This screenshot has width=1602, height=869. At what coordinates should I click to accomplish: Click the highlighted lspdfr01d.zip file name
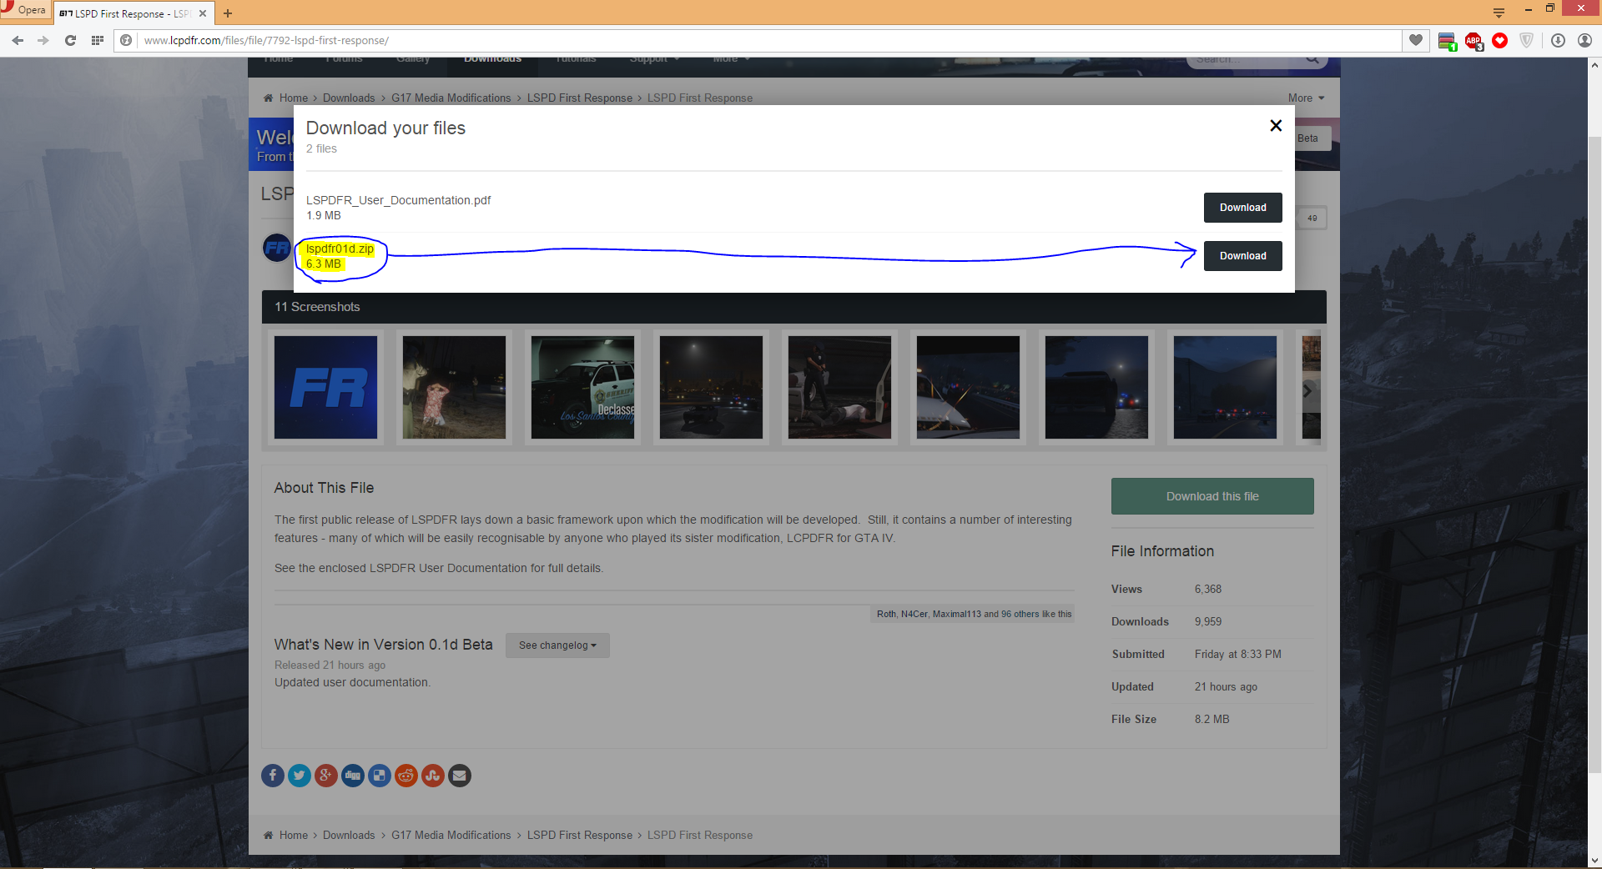[340, 249]
